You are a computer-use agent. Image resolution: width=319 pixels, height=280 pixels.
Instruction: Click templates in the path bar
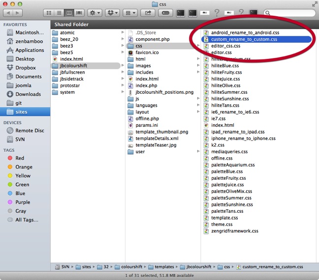[161, 267]
